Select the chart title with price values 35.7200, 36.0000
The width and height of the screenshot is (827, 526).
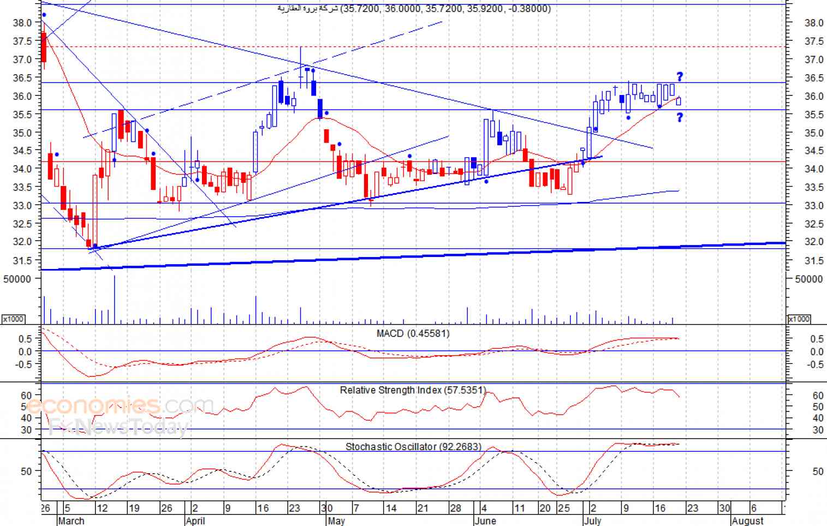(x=414, y=9)
